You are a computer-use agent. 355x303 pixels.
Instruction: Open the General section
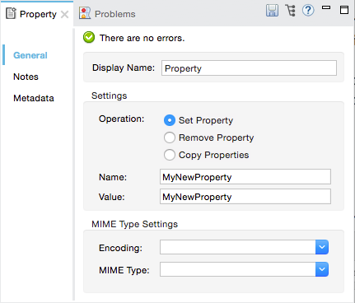click(x=30, y=55)
